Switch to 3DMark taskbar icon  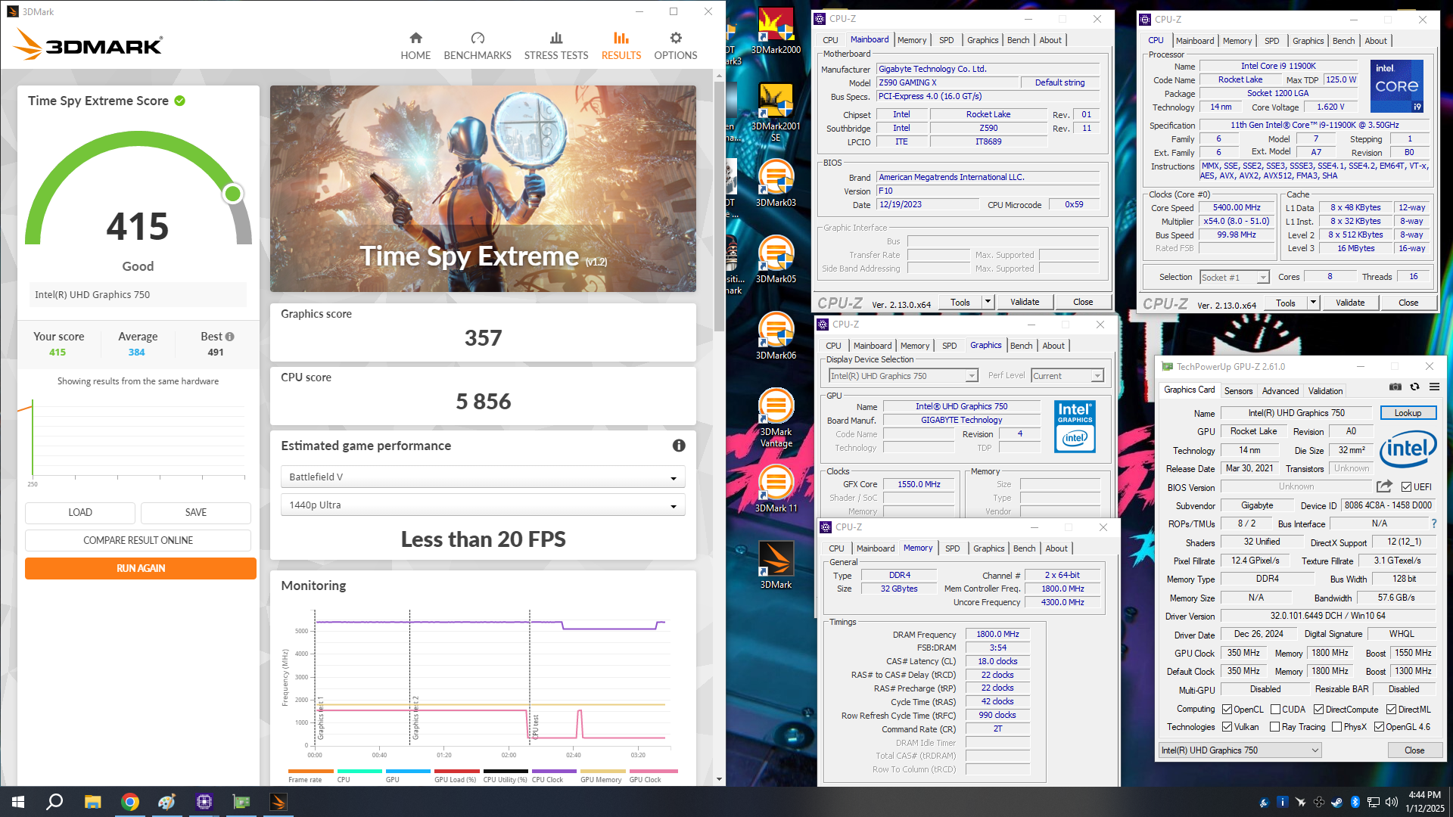pos(278,802)
